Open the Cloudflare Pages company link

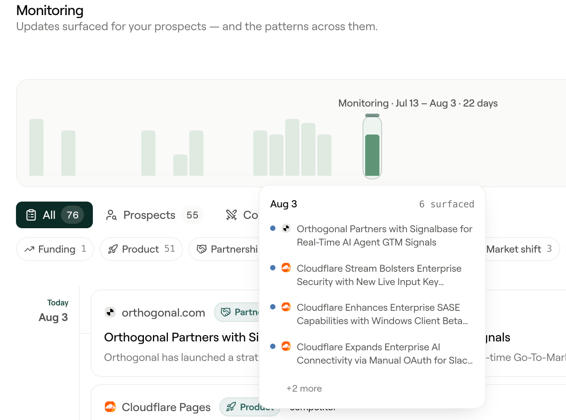pyautogui.click(x=166, y=407)
